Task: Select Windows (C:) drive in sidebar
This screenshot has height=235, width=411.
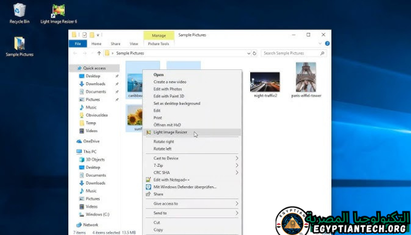Action: [97, 214]
